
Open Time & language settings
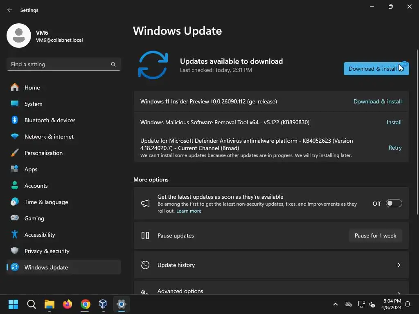[64, 202]
